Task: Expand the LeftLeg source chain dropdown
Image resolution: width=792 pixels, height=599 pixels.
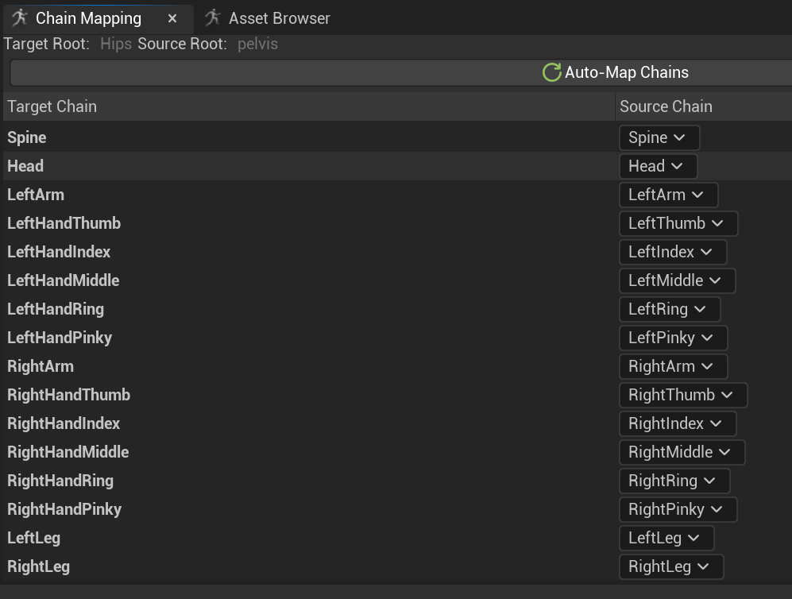Action: 666,538
